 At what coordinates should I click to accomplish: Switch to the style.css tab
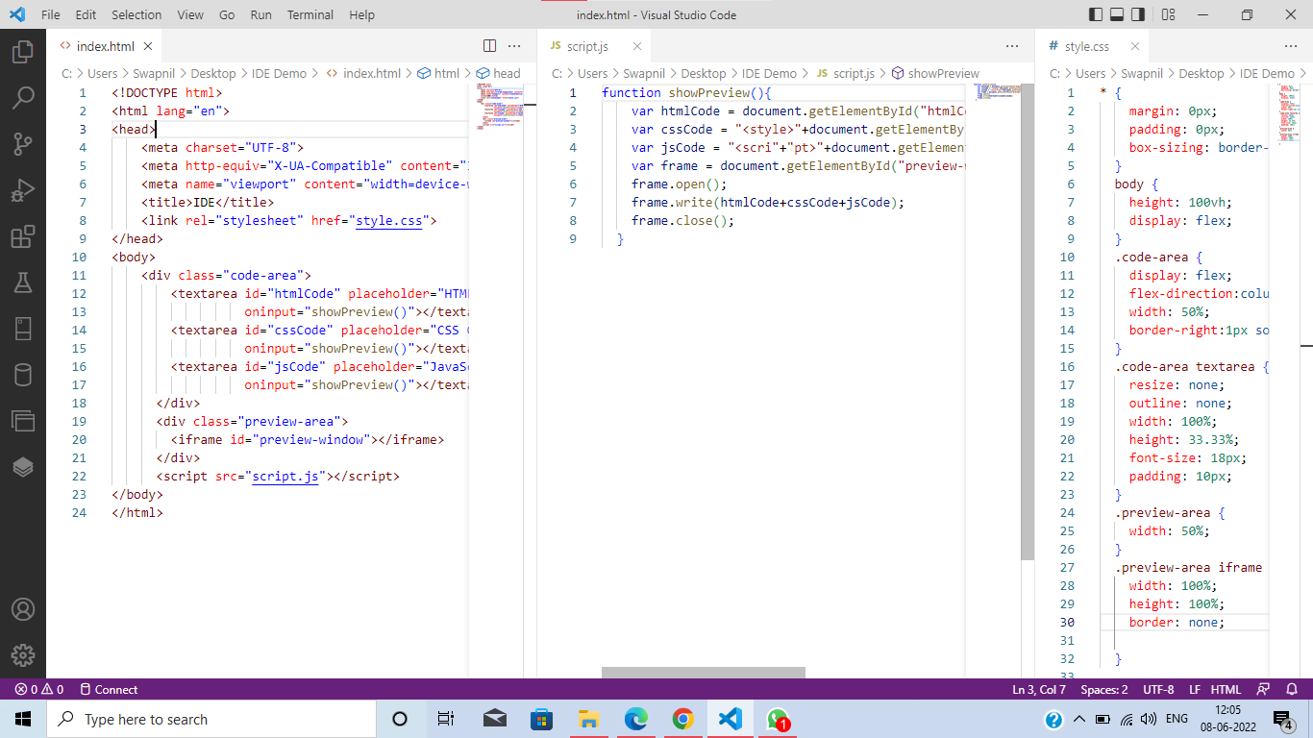coord(1084,45)
